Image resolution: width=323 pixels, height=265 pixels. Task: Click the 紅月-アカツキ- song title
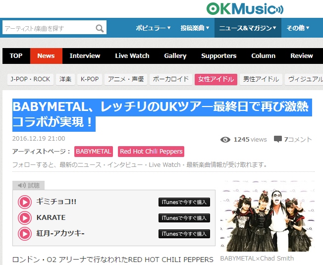click(x=60, y=233)
